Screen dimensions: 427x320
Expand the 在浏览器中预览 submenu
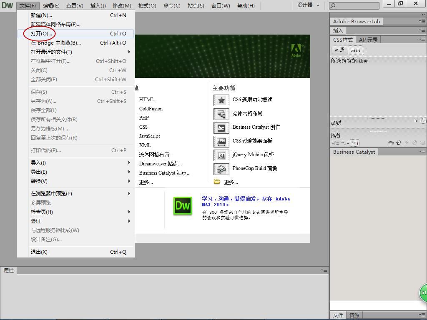[129, 193]
